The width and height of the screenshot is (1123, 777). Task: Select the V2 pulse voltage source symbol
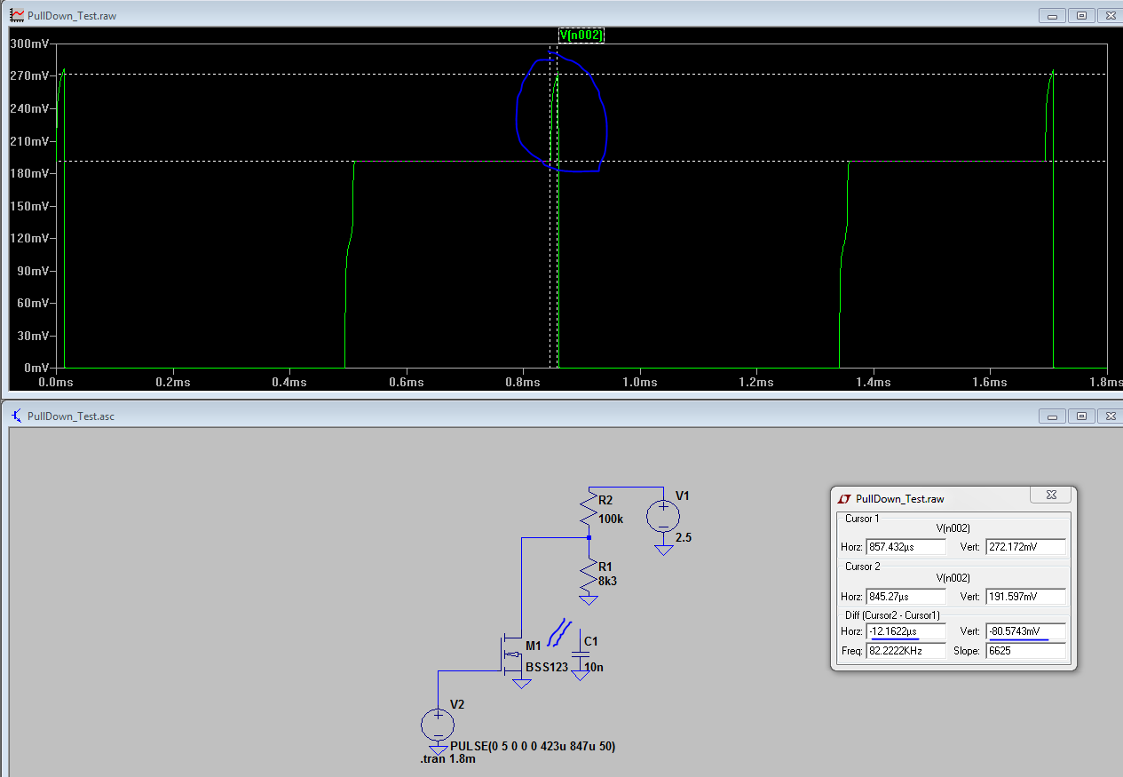[438, 724]
